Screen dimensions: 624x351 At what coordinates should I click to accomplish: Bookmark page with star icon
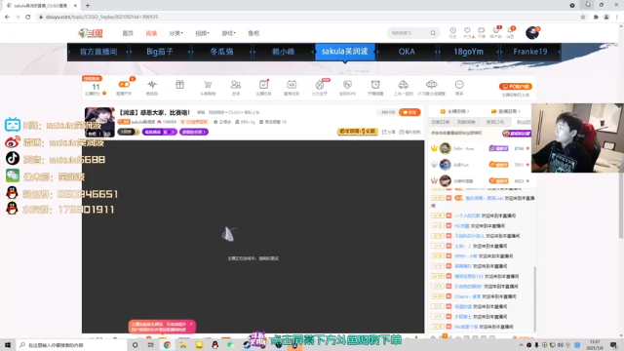583,17
